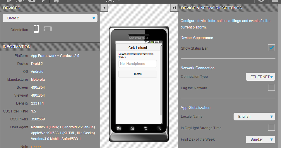This screenshot has height=148, width=281.
Task: Tap the phone's search hardware key
Action: click(x=159, y=128)
